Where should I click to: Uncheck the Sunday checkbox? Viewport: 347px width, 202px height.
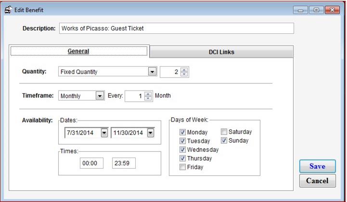tap(224, 140)
